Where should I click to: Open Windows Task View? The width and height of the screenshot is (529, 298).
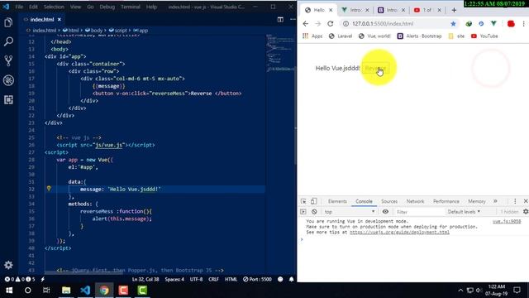coord(46,291)
